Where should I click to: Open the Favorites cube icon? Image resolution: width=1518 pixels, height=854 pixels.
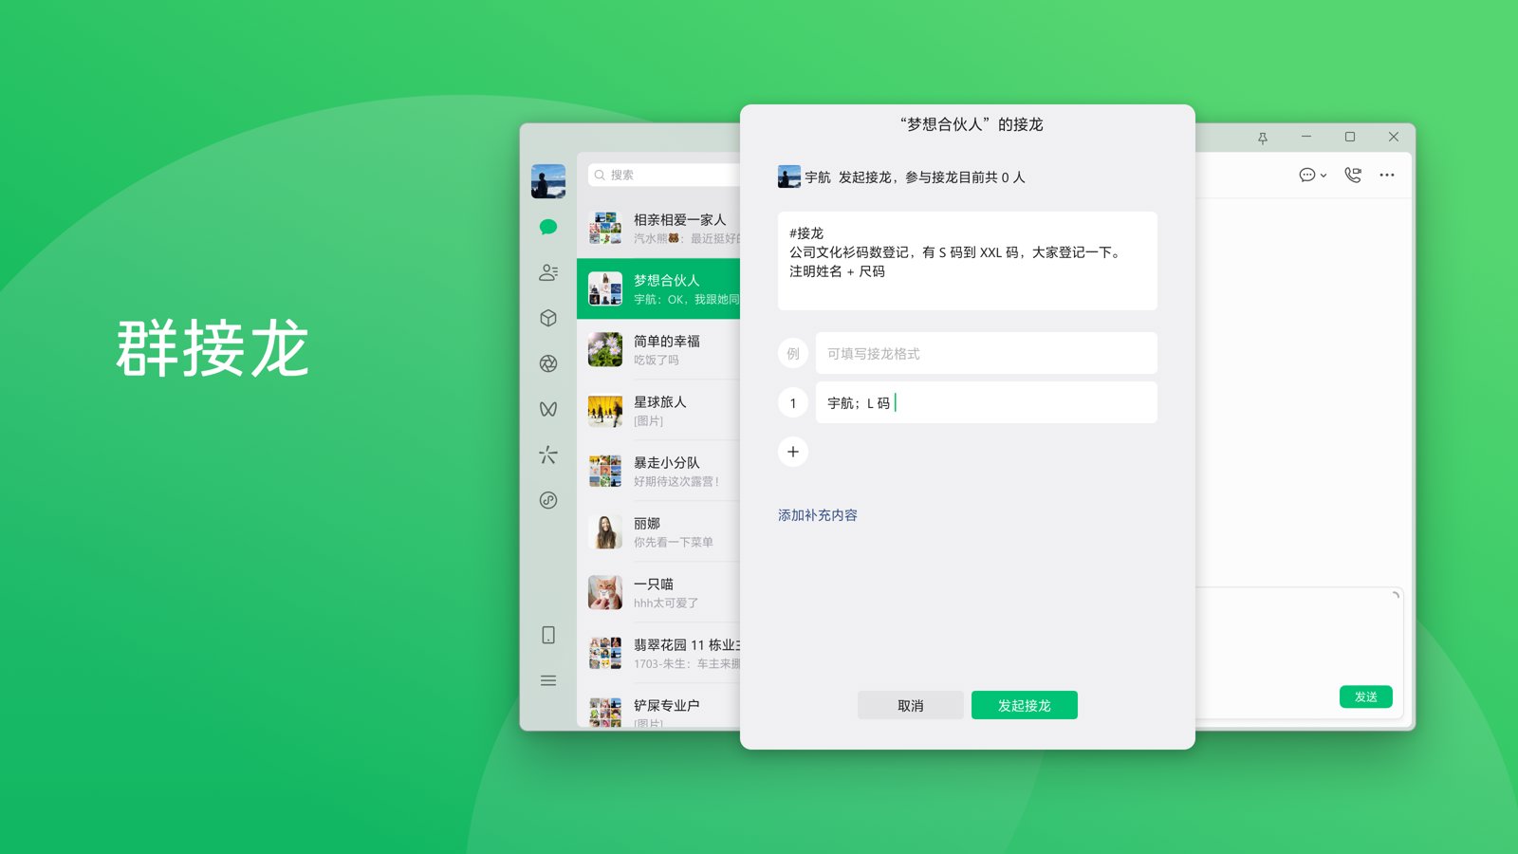coord(548,318)
